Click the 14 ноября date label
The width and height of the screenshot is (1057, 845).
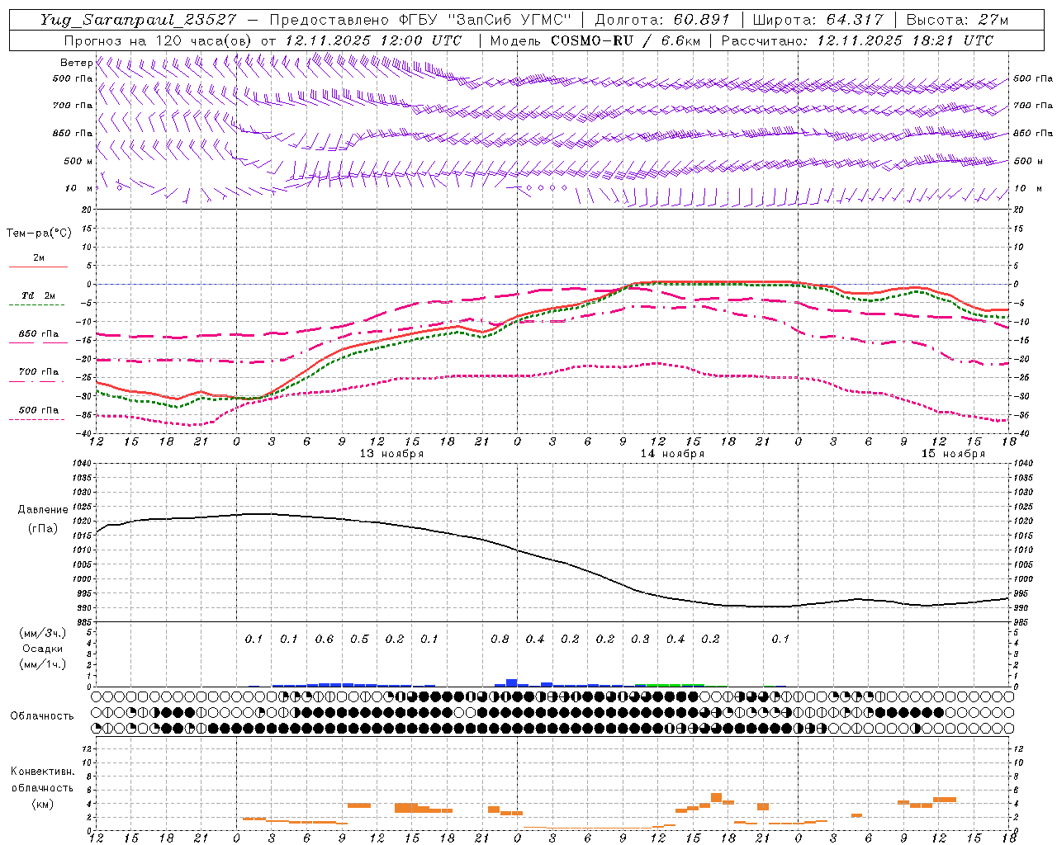[672, 453]
